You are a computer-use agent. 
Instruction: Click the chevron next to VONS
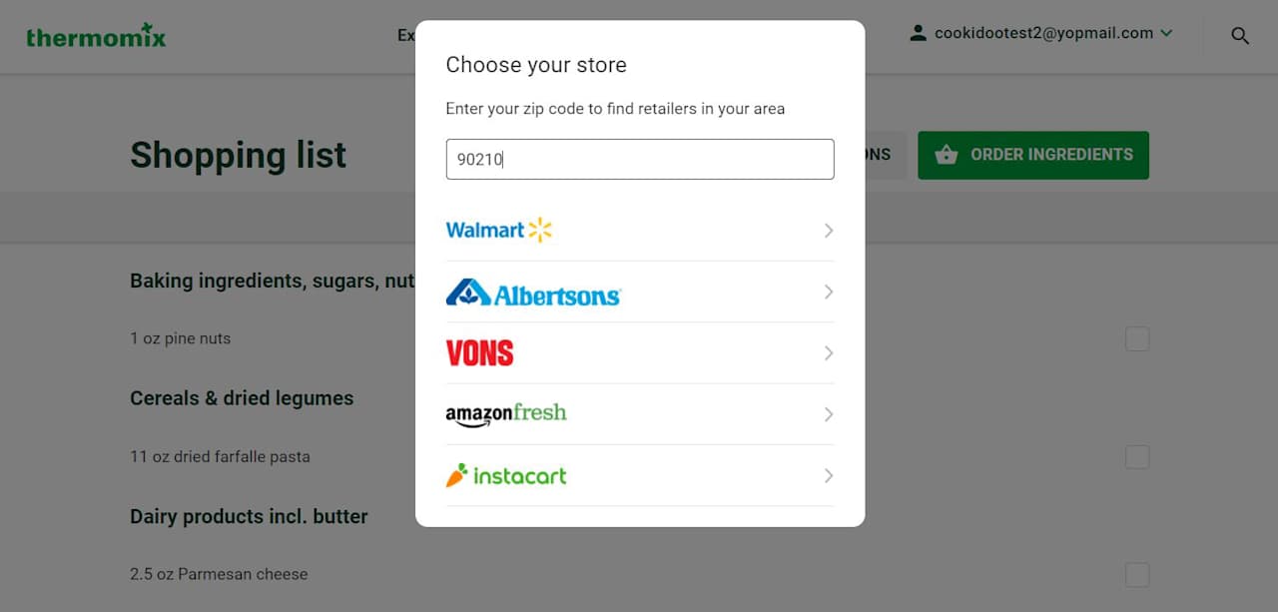coord(828,353)
